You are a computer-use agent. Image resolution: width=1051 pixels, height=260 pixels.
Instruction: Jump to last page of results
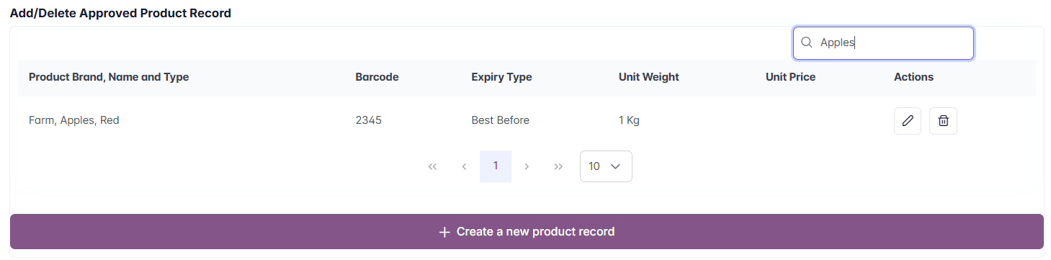(x=558, y=166)
